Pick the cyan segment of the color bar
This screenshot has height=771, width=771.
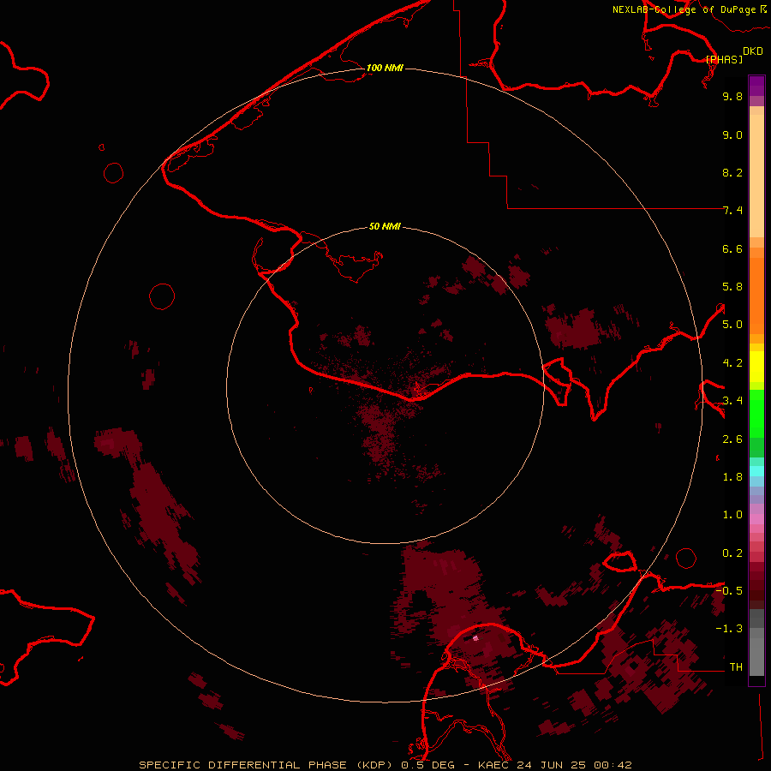pyautogui.click(x=756, y=471)
